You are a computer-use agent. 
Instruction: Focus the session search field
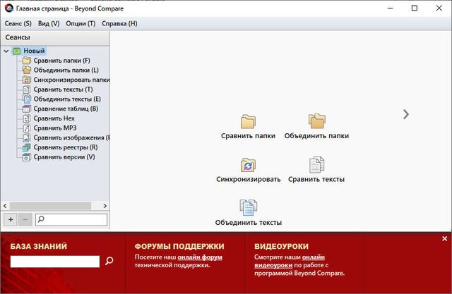[71, 220]
